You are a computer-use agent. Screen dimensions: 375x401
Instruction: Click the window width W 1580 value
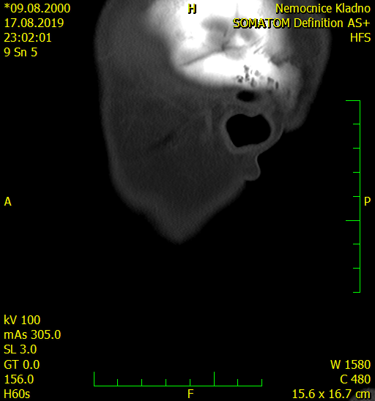coord(350,364)
